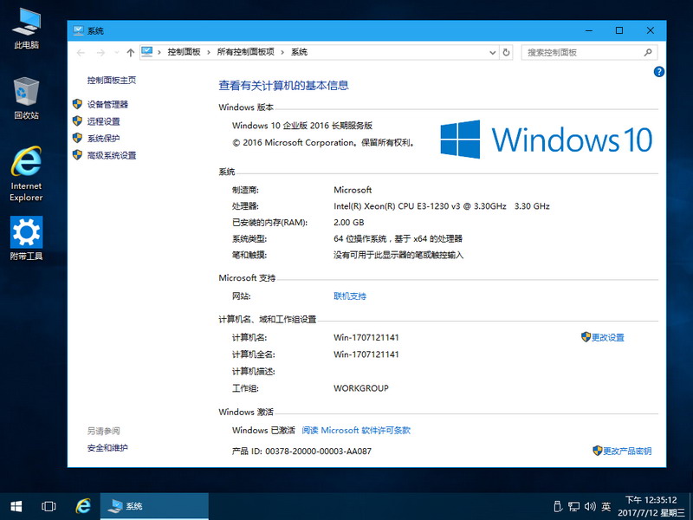This screenshot has height=520, width=693.
Task: Click 系统 breadcrumb segment
Action: 299,52
